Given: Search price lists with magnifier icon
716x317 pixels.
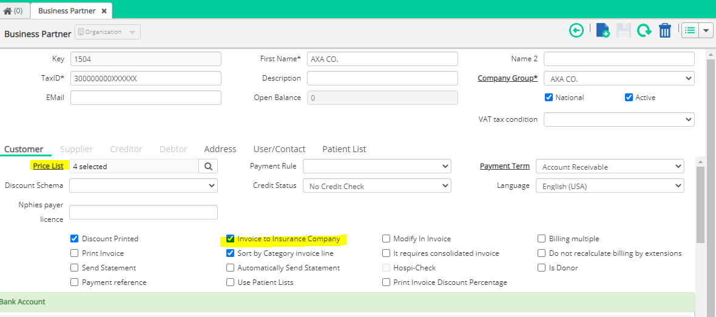Looking at the screenshot, I should (x=208, y=167).
